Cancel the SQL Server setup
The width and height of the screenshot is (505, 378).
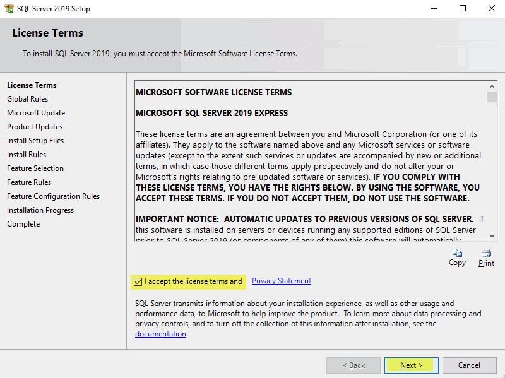[x=469, y=365]
